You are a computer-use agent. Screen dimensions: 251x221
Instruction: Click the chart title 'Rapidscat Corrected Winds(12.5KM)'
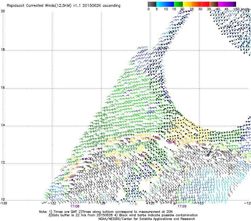(39, 6)
